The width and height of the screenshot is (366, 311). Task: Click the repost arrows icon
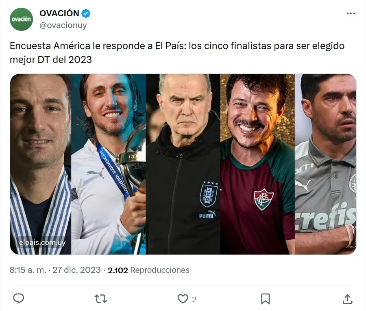point(100,299)
